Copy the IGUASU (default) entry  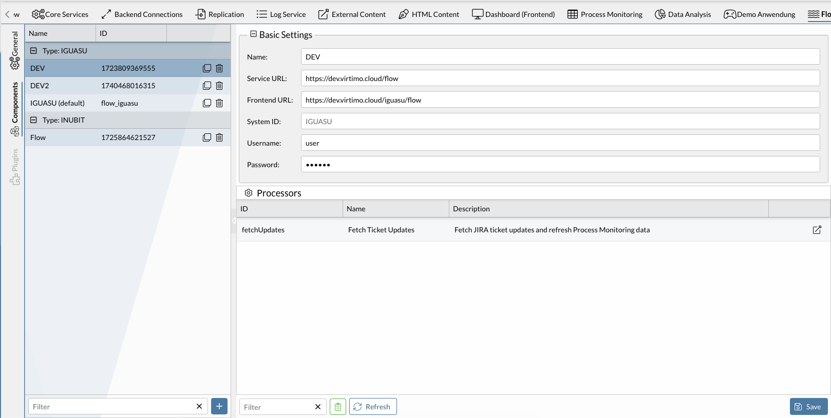coord(206,103)
